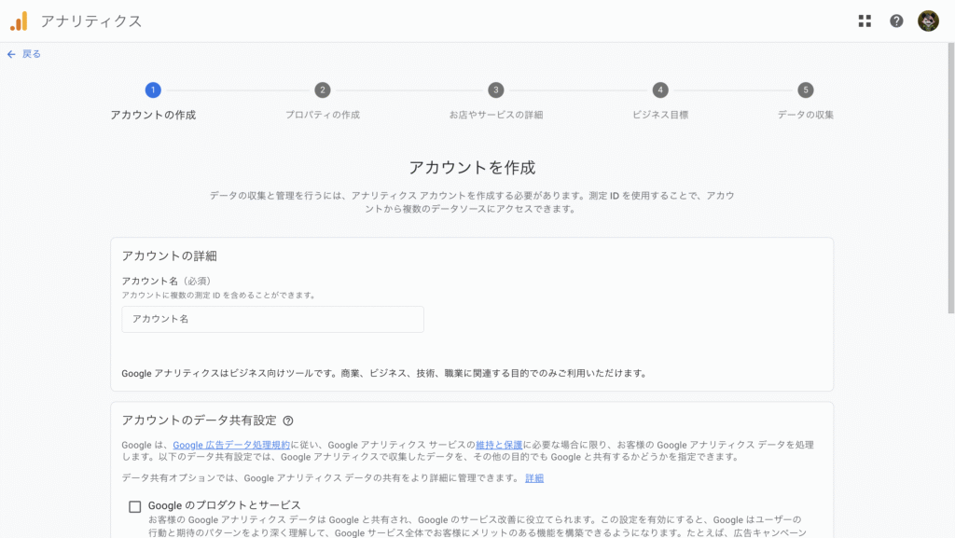Focus the アカウント名 input field
This screenshot has width=955, height=538.
pos(272,319)
